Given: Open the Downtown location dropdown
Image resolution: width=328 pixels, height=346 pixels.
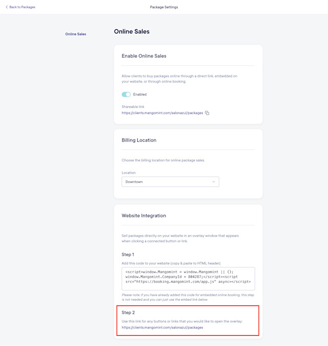Looking at the screenshot, I should click(170, 182).
